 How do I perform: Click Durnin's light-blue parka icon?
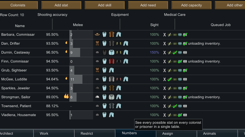(111, 52)
